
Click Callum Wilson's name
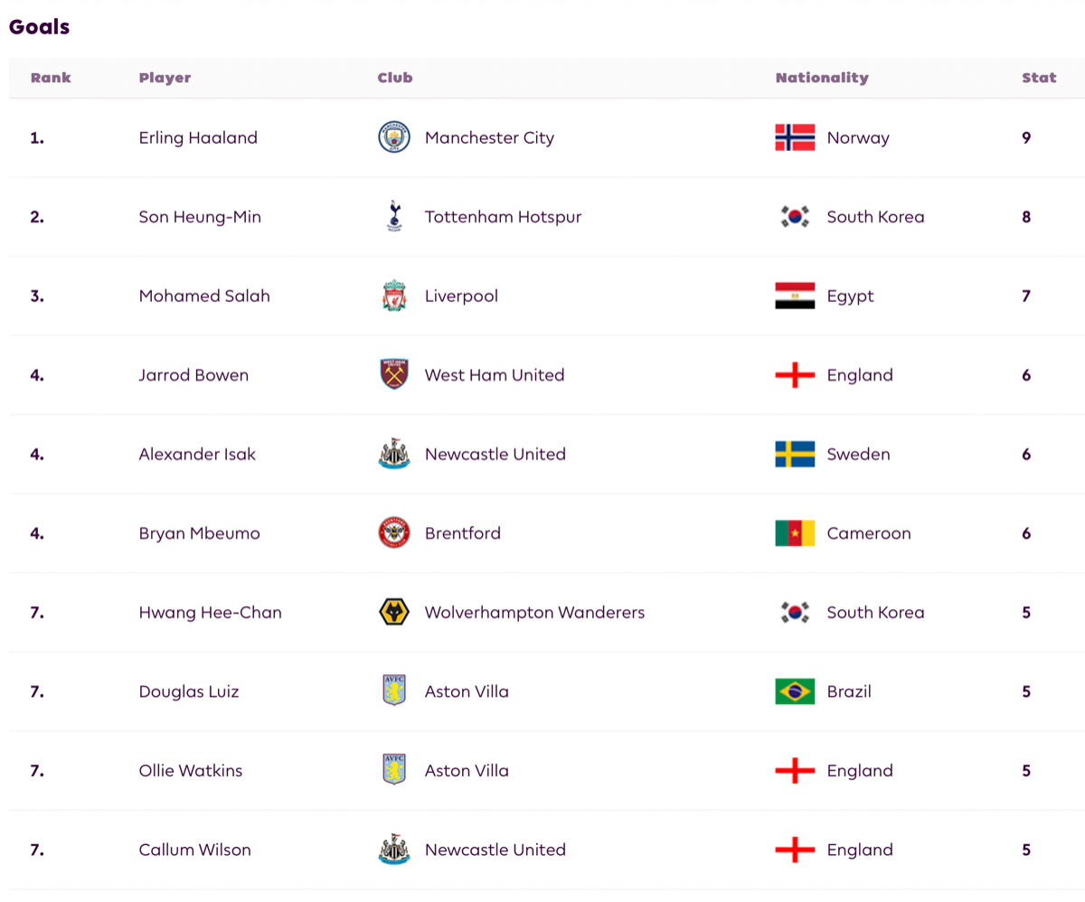click(x=194, y=850)
